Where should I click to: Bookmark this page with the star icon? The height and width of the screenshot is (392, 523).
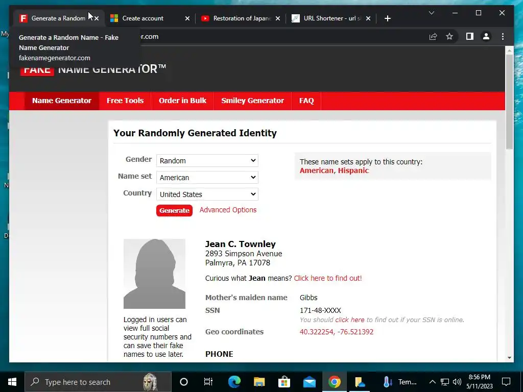pos(449,36)
